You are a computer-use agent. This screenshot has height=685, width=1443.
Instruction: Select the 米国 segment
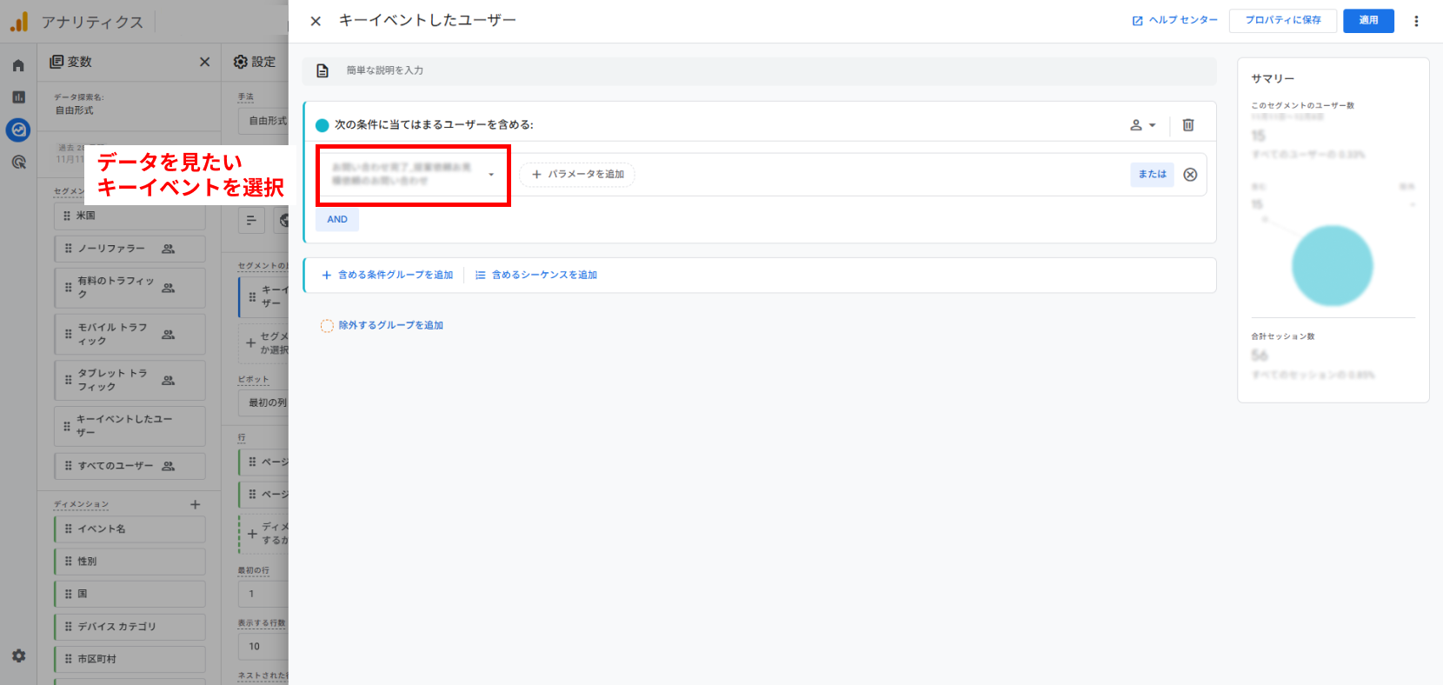click(130, 216)
